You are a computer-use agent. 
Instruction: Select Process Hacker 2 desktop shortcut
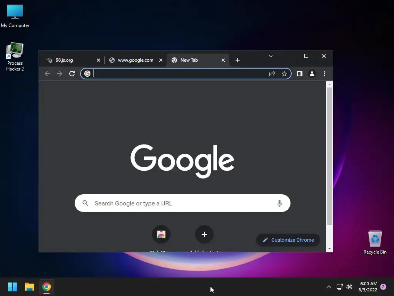[x=15, y=57]
